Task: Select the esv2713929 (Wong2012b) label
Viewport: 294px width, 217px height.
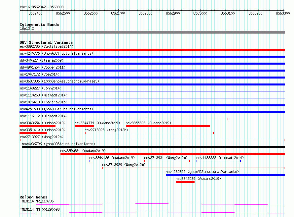Action: click(124, 165)
